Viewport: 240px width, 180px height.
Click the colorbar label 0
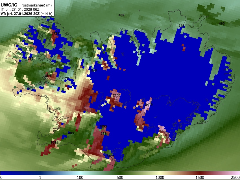pos(1,177)
